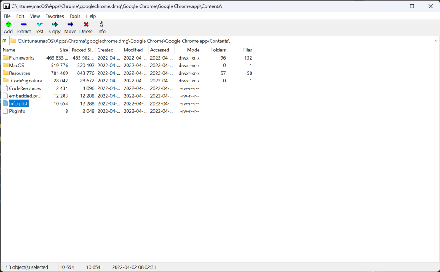This screenshot has width=440, height=272.
Task: Click the Add green plus icon
Action: coord(9,24)
